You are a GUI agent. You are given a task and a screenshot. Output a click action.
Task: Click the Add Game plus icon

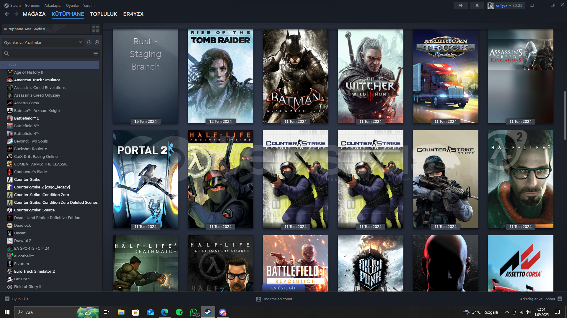(x=7, y=299)
